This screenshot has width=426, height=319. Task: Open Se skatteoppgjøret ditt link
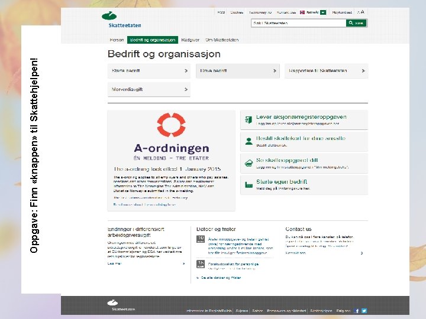pos(287,160)
